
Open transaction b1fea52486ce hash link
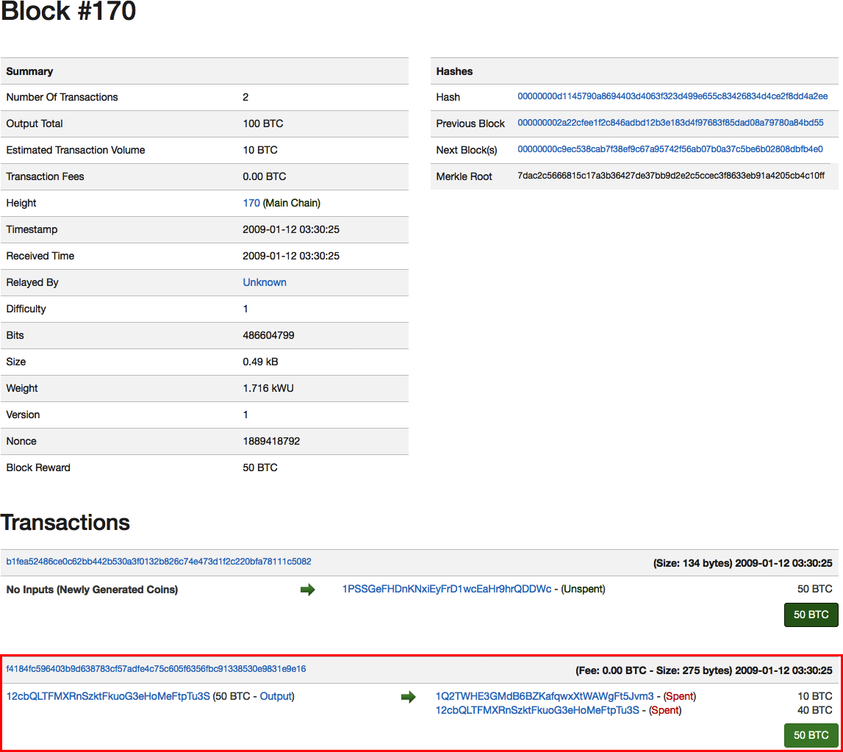point(159,562)
